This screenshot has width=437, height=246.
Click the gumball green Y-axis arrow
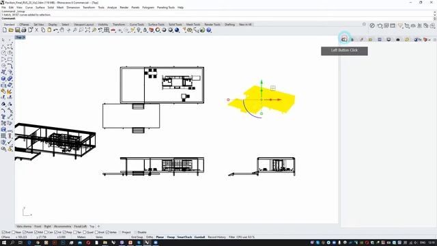(262, 82)
